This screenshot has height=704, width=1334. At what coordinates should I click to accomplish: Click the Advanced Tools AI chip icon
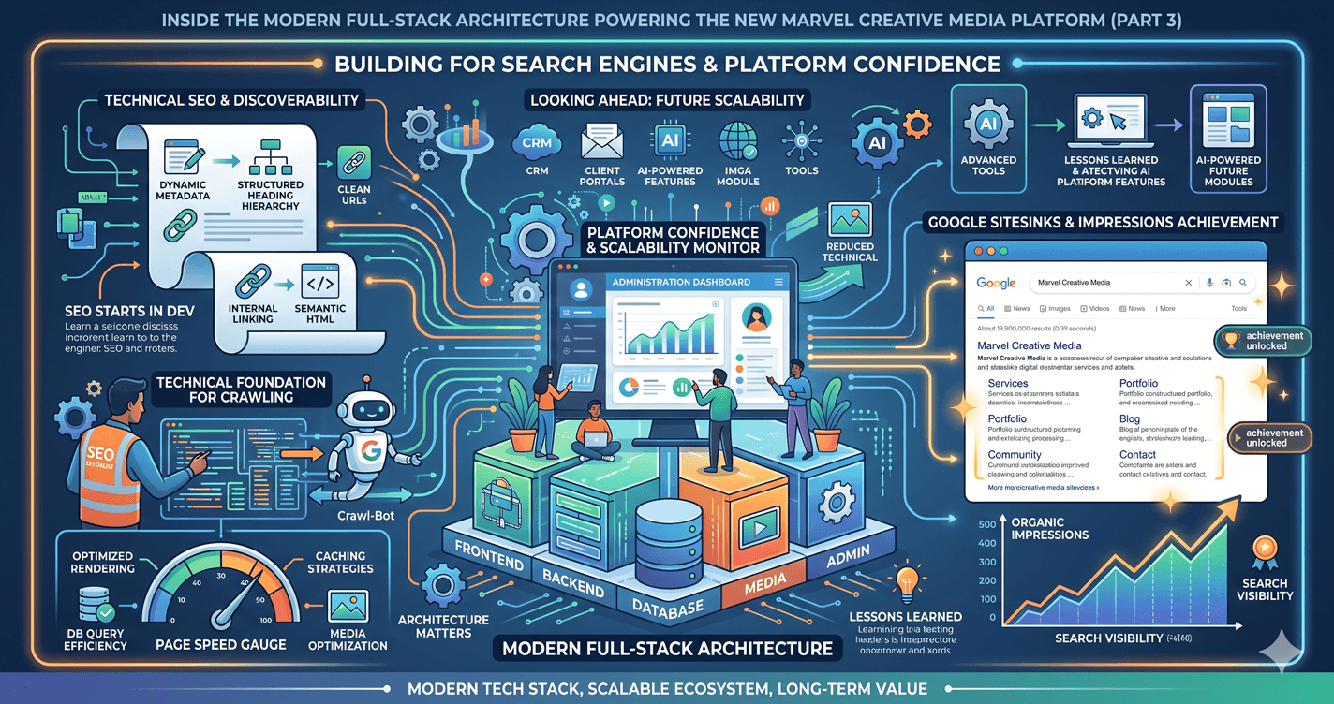988,124
